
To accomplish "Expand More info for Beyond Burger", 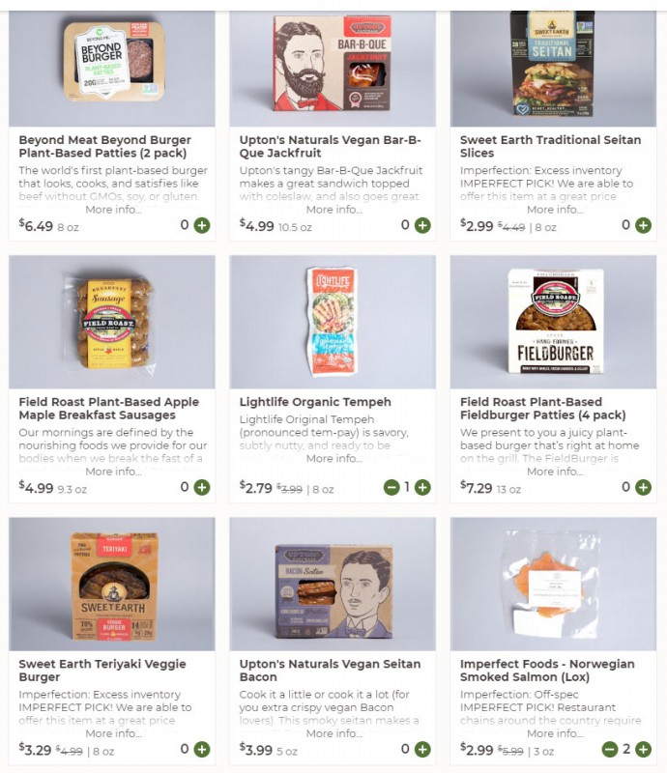I will point(113,210).
